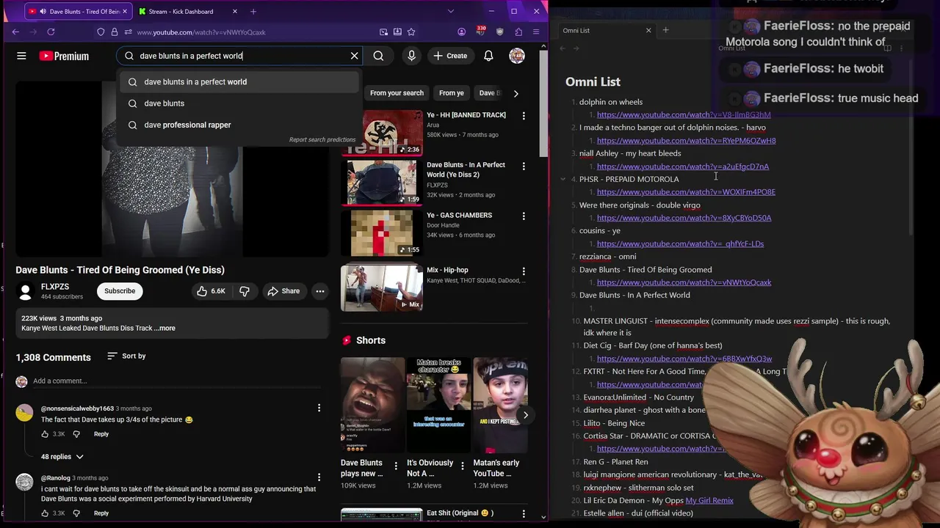This screenshot has height=528, width=940.
Task: Dislike the Dave Blunts video
Action: (x=245, y=291)
